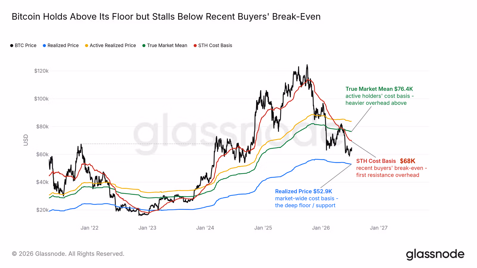Toggle the True Market Mean legend entry

(165, 46)
